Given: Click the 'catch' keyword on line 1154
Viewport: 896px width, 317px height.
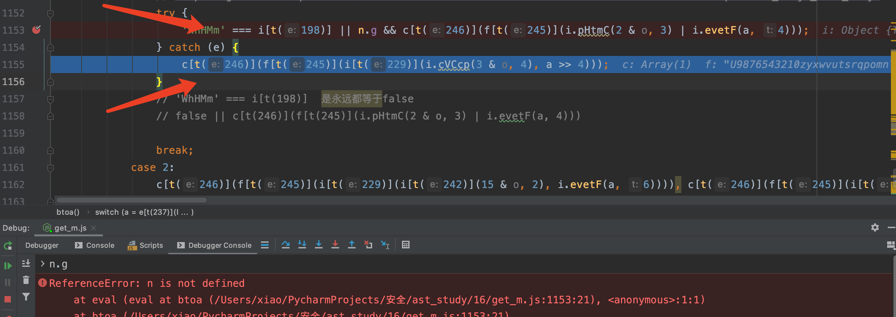Looking at the screenshot, I should tap(185, 47).
